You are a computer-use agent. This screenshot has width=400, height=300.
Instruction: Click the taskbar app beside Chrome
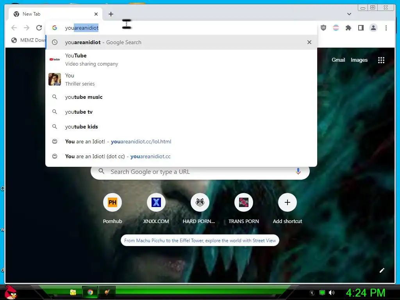[x=107, y=292]
